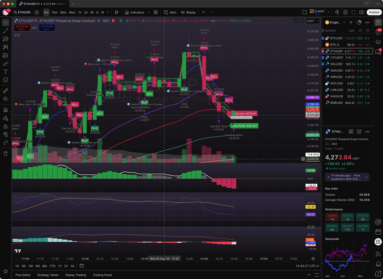Viewport: 383px width, 279px height.
Task: Expand the Indicators favorites dropdown arrow
Action: point(149,12)
